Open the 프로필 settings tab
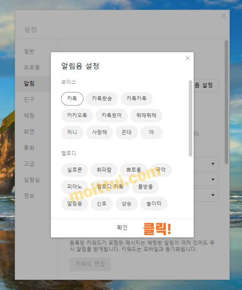The width and height of the screenshot is (242, 290). [x=32, y=67]
